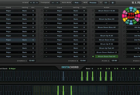
Task: Click the INSTACHORD logo
Action: point(70,67)
